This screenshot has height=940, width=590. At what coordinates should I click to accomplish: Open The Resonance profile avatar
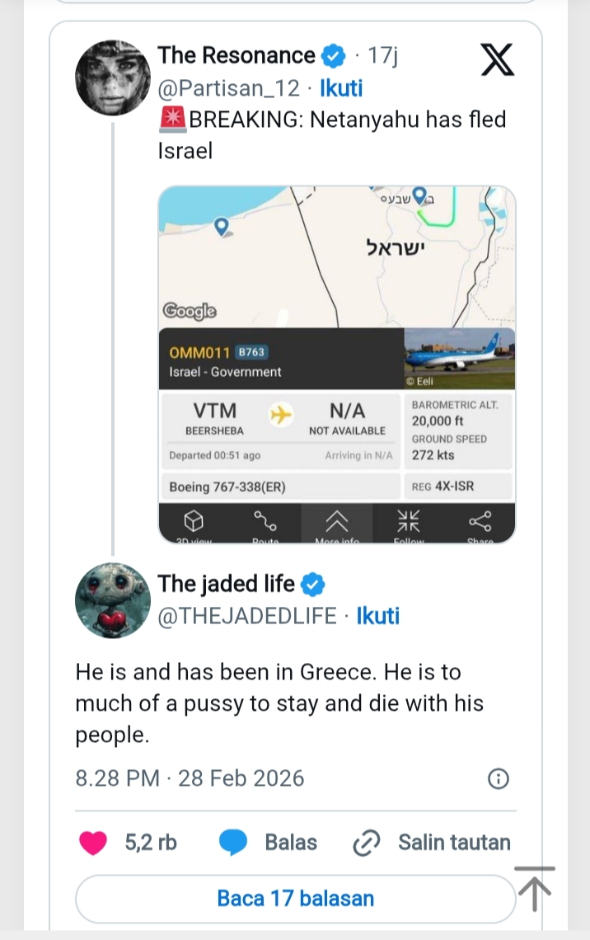point(113,78)
